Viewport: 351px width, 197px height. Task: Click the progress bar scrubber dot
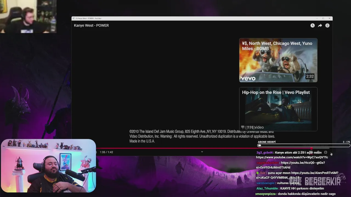(312, 148)
